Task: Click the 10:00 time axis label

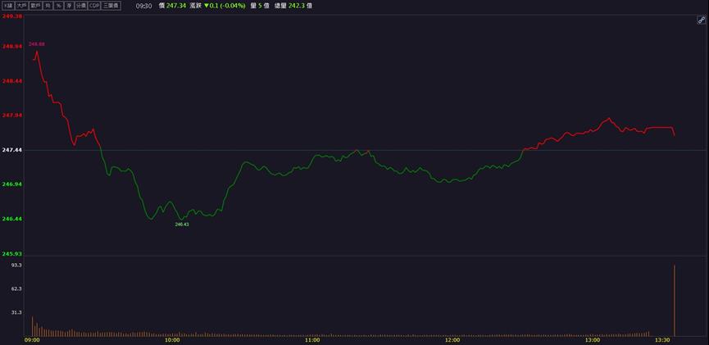Action: coord(172,340)
